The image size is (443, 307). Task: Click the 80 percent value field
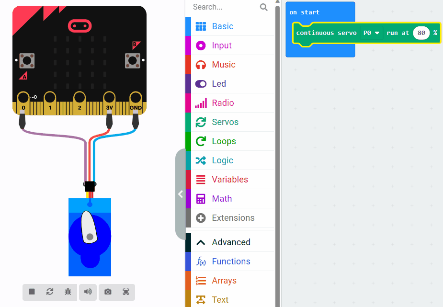422,33
